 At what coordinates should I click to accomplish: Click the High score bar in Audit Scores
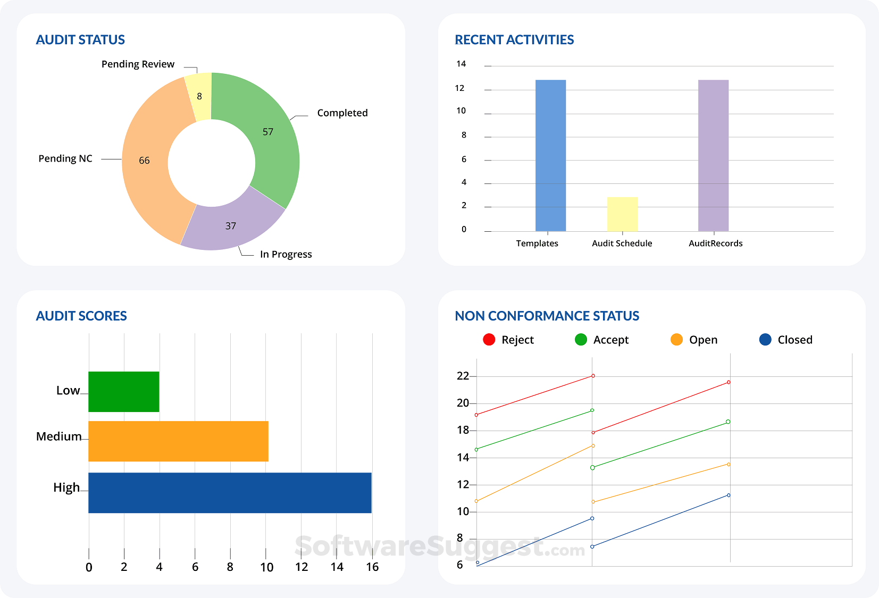click(x=229, y=493)
